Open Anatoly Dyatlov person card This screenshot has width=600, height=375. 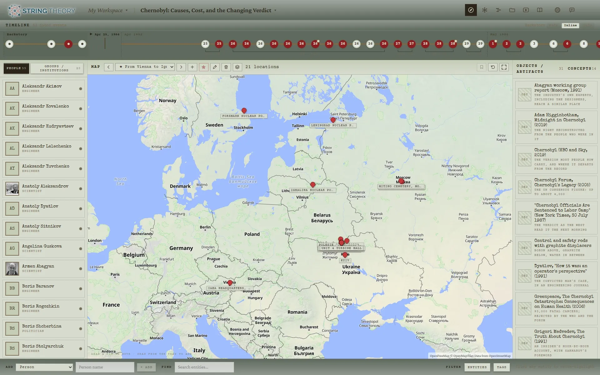43,208
